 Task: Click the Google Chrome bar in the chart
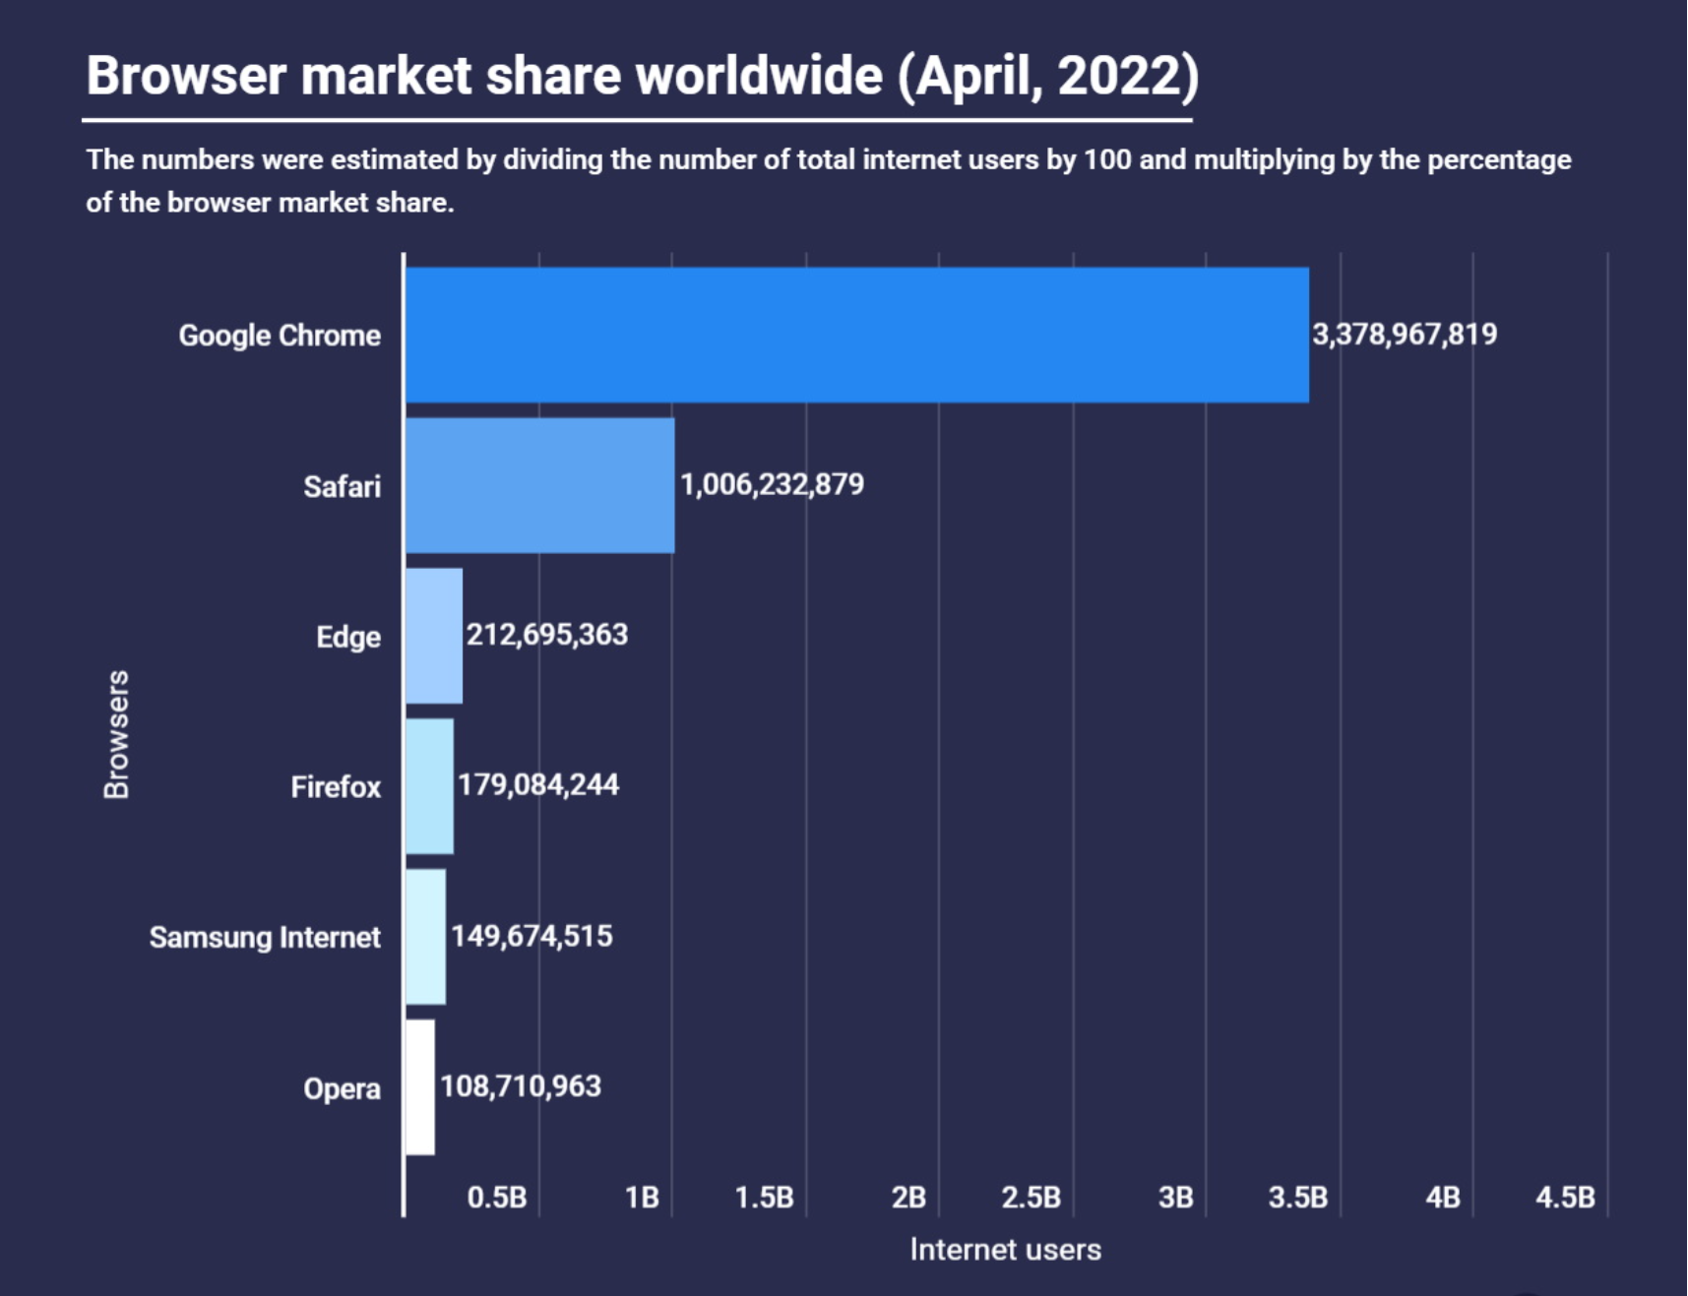857,335
